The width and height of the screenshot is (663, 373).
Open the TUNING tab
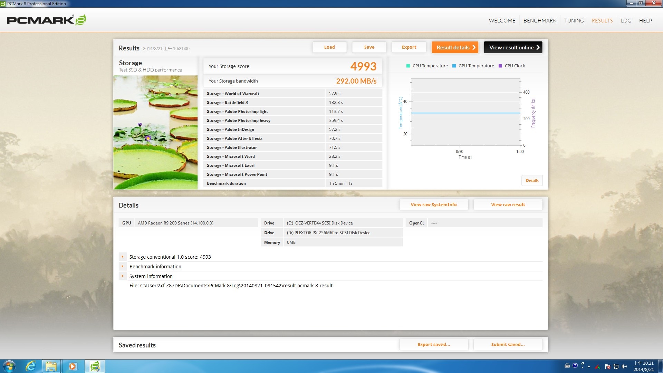click(574, 21)
